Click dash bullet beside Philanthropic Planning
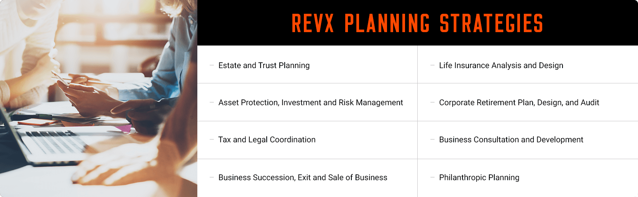Screen dimensions: 638x197 [432, 177]
